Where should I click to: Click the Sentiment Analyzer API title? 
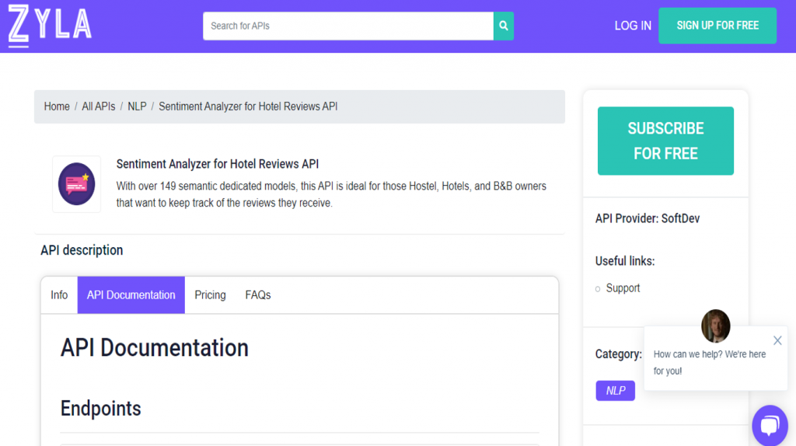click(x=218, y=164)
